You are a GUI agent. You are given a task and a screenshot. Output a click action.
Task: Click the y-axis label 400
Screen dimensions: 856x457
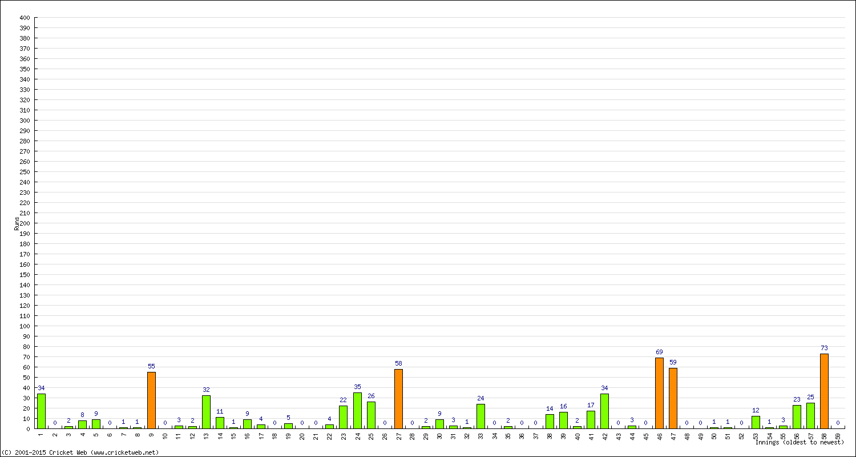pyautogui.click(x=25, y=18)
